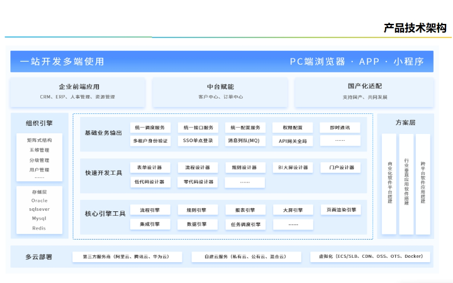Image resolution: width=453 pixels, height=283 pixels.
Task: Select the 统一调度服务 box
Action: pyautogui.click(x=150, y=128)
